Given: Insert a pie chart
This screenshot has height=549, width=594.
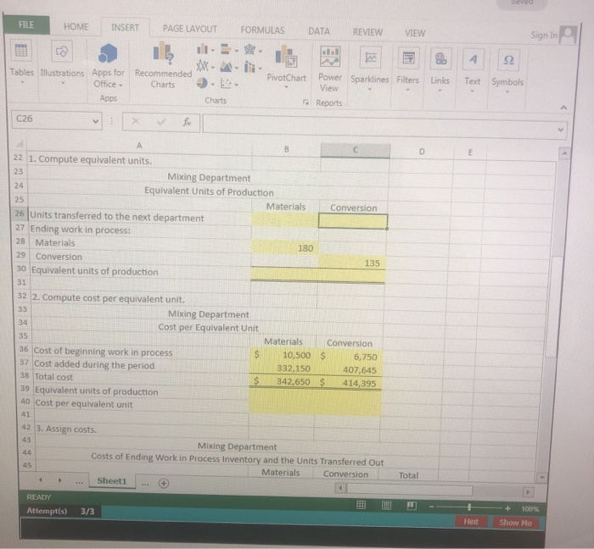Looking at the screenshot, I should (x=202, y=83).
